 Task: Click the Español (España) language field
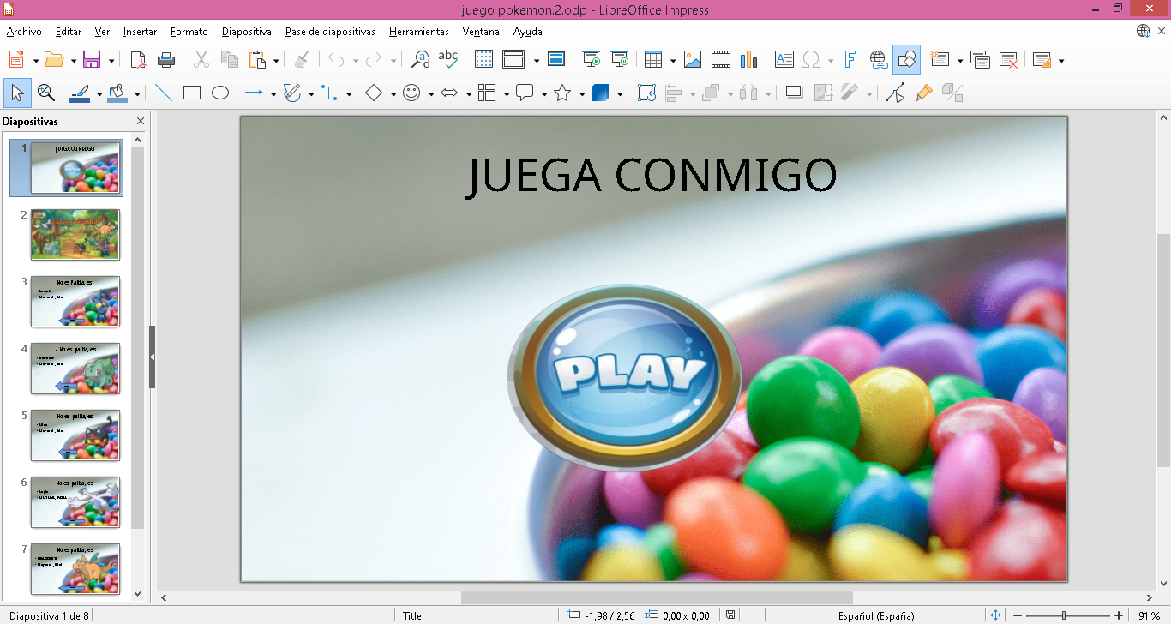point(876,615)
